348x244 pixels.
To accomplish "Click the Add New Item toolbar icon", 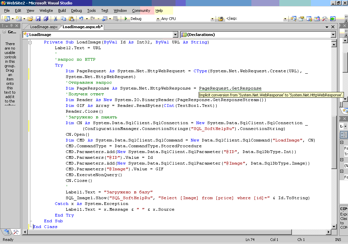I will tap(19, 19).
